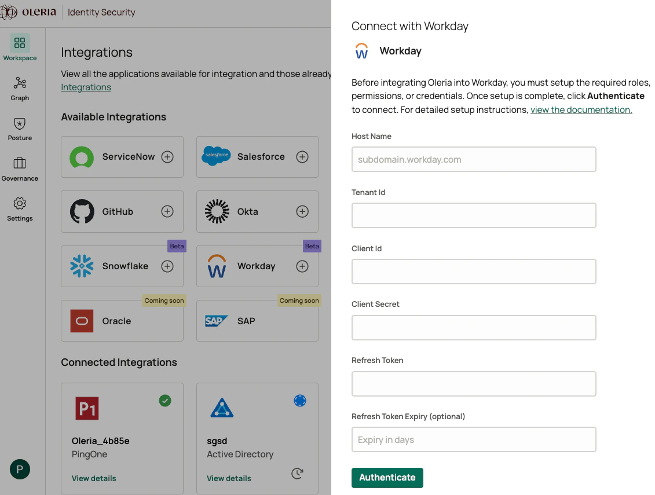The width and height of the screenshot is (655, 495).
Task: Click the Oleria logo in header
Action: click(28, 12)
